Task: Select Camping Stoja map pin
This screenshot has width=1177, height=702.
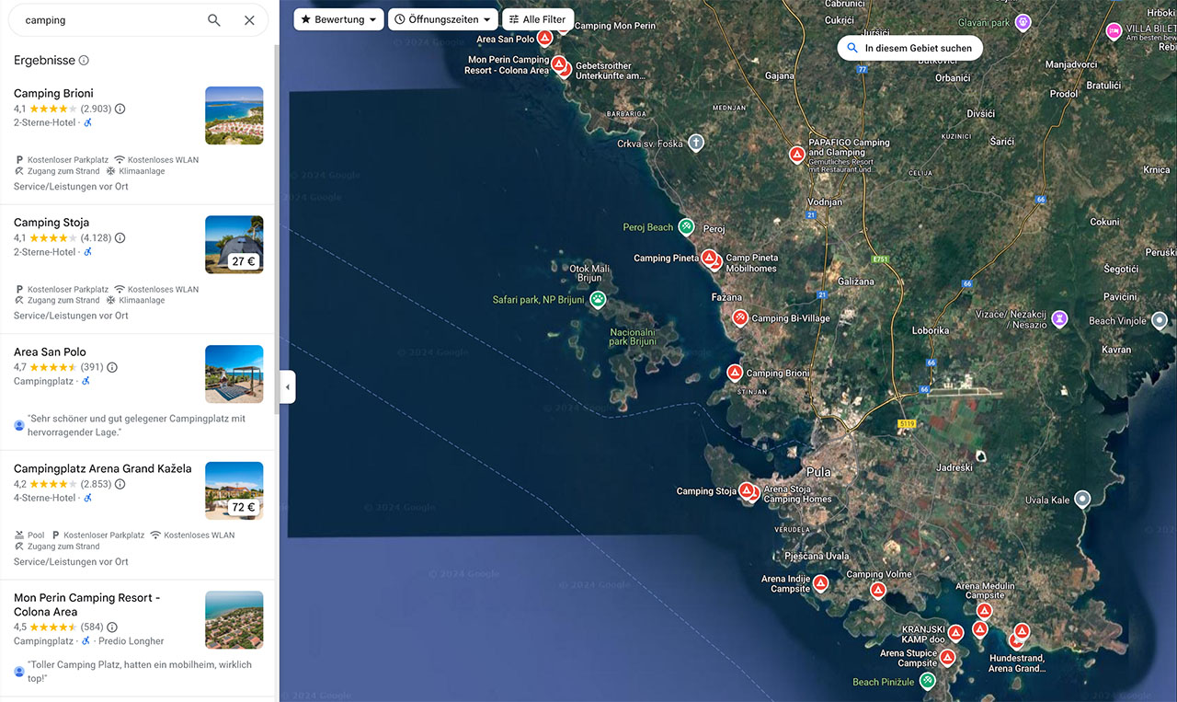Action: coord(747,490)
